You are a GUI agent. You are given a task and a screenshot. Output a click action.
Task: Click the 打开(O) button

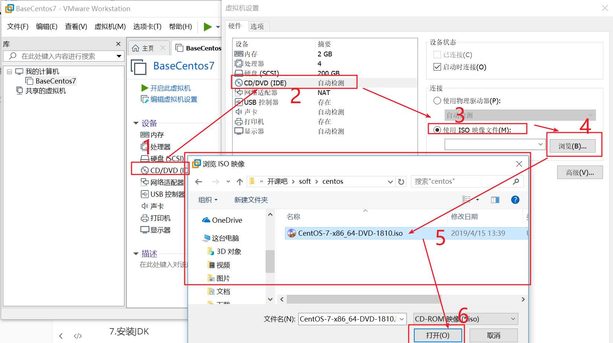438,335
